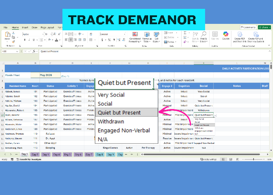Collapse the ribbon using chevron
The height and width of the screenshot is (195, 273).
pos(269,45)
